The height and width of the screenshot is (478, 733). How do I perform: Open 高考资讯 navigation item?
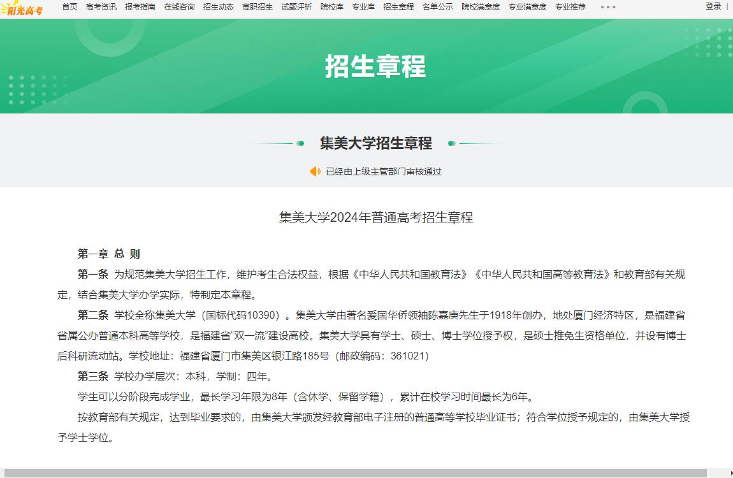101,7
